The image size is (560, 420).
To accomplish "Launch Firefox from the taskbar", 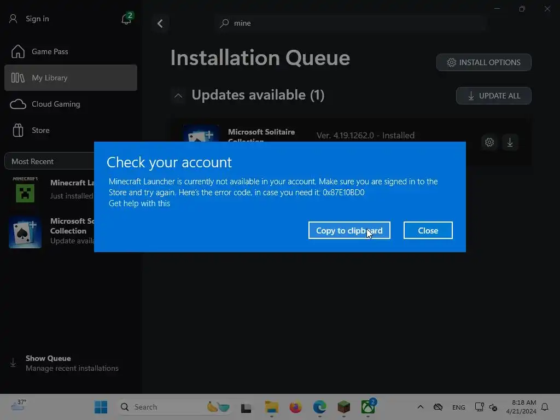I will pos(296,407).
